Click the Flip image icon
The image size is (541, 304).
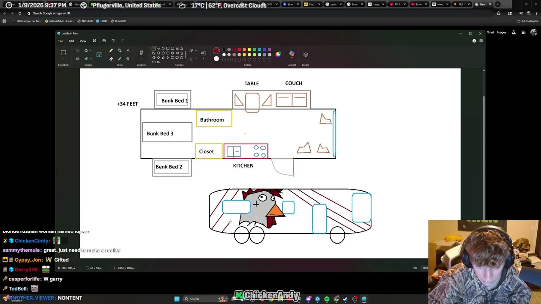86,59
